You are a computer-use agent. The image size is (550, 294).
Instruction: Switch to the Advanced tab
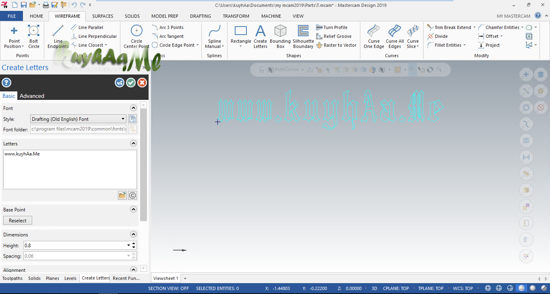[x=32, y=96]
